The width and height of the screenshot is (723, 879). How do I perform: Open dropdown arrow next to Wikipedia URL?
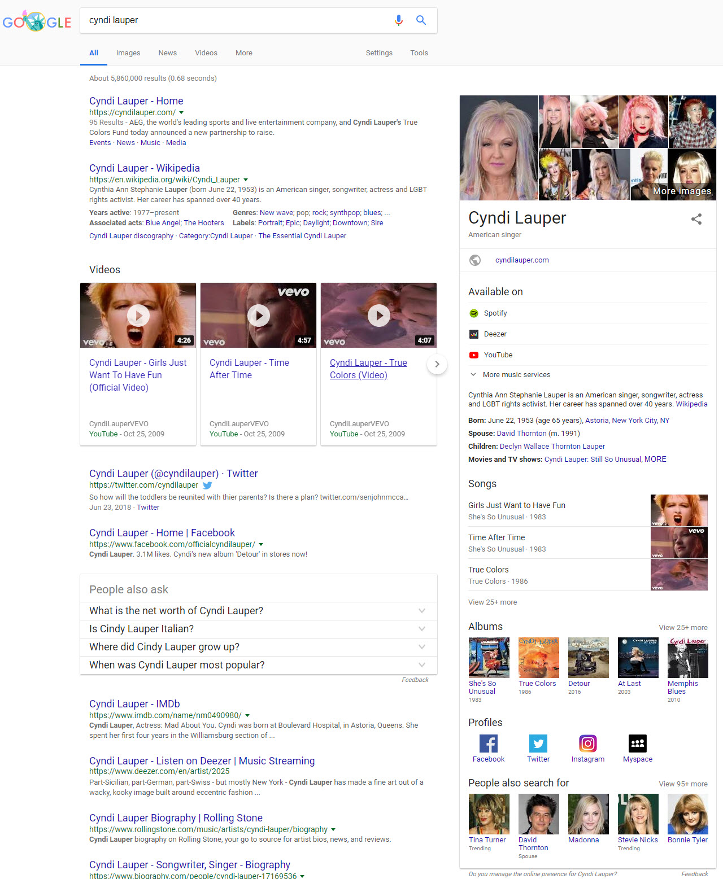tap(246, 180)
